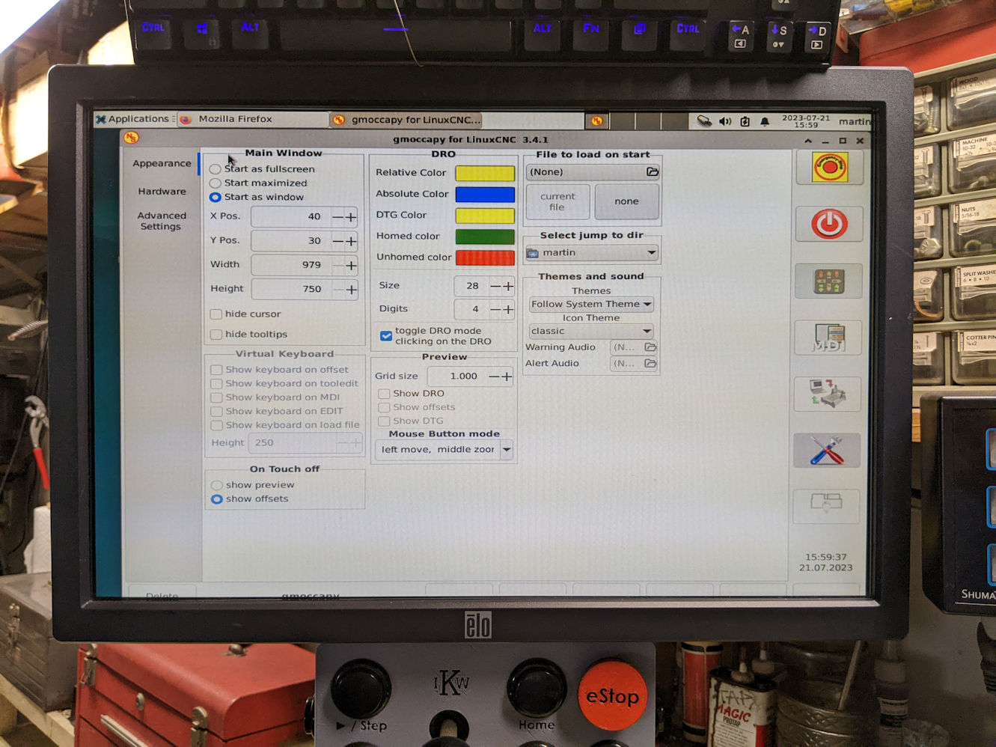This screenshot has width=996, height=747.
Task: Pick the Unhomed color red swatch
Action: click(x=485, y=257)
